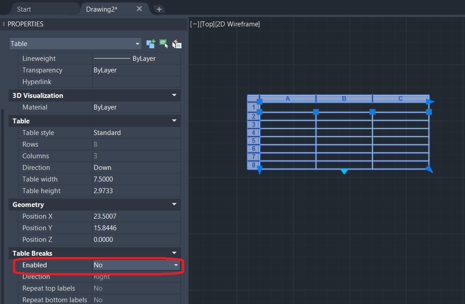Open a new drawing via the plus tab icon

159,8
